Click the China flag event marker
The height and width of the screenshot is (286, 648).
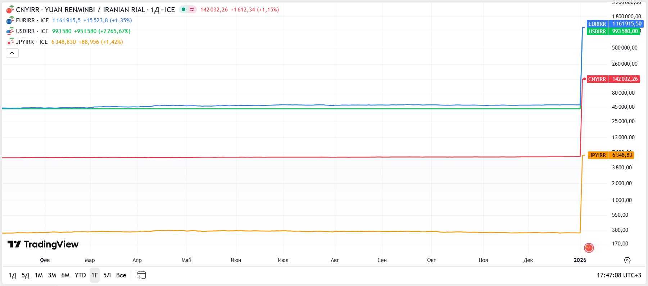589,248
